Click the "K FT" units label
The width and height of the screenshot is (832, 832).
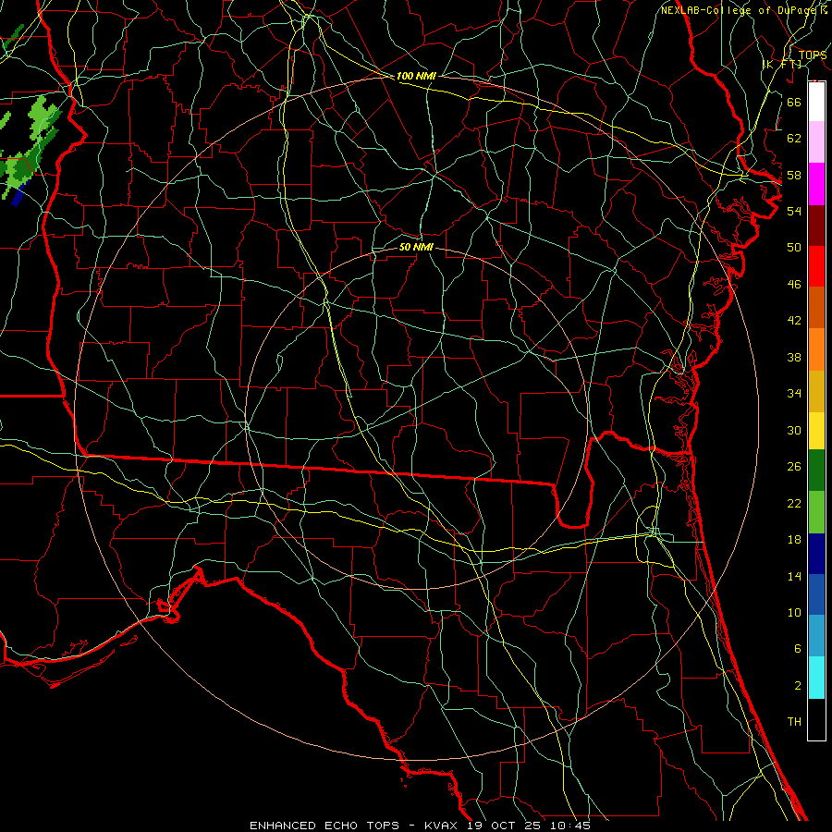click(783, 64)
